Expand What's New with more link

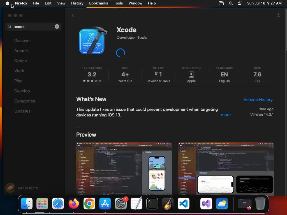[x=226, y=115]
